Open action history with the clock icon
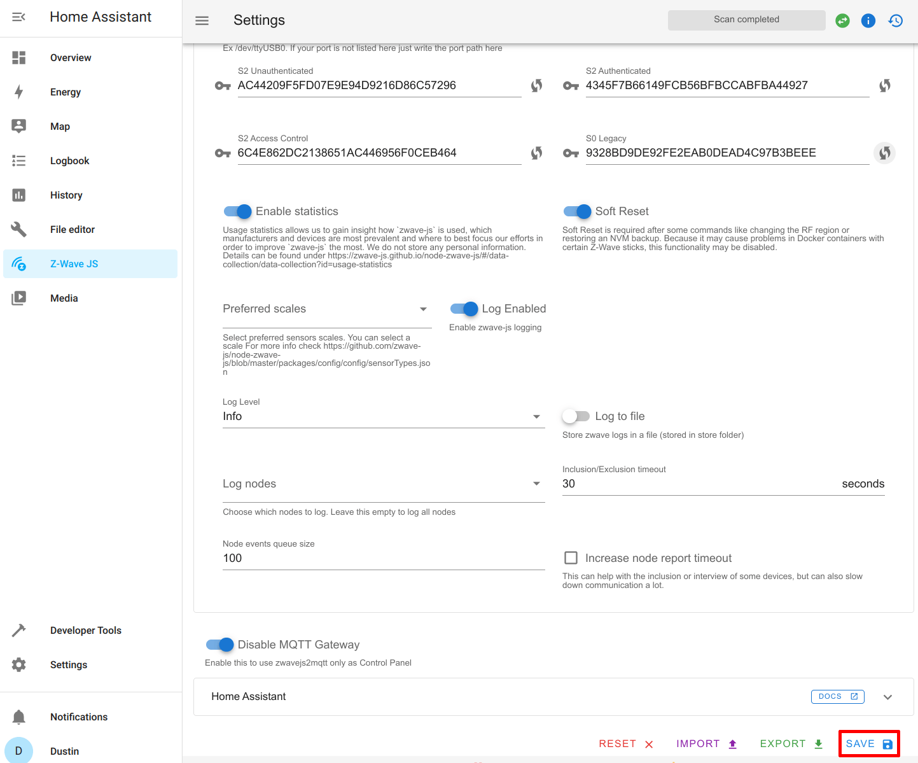The image size is (918, 763). [x=895, y=20]
